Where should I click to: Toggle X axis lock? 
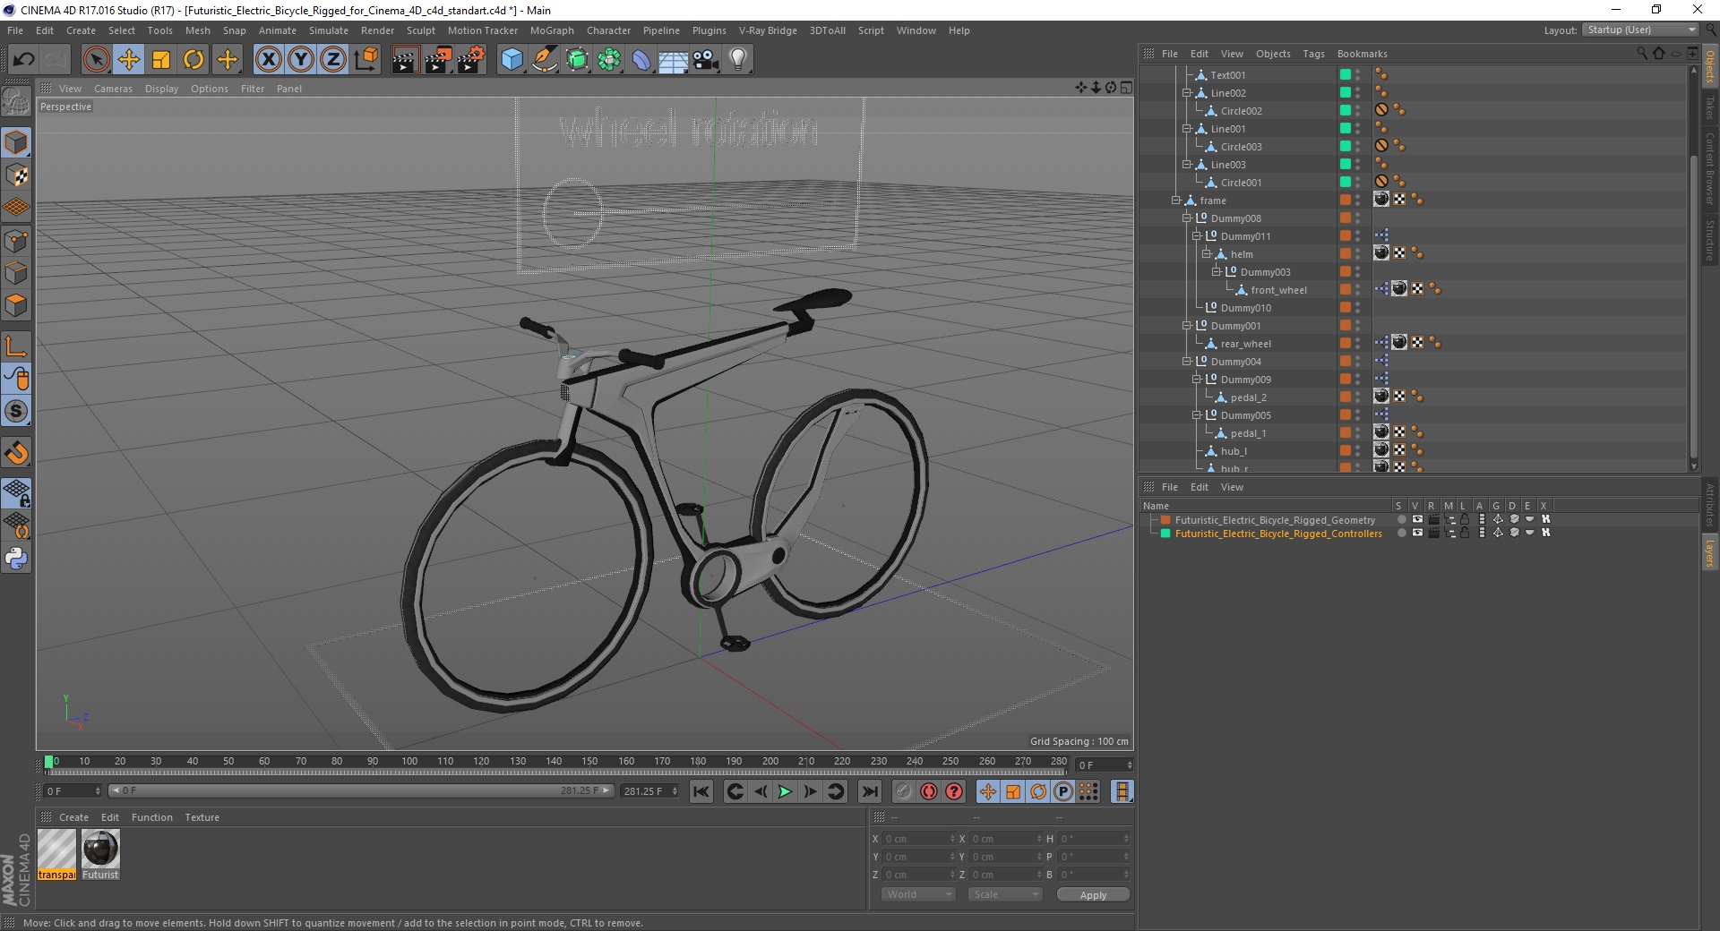click(x=268, y=60)
